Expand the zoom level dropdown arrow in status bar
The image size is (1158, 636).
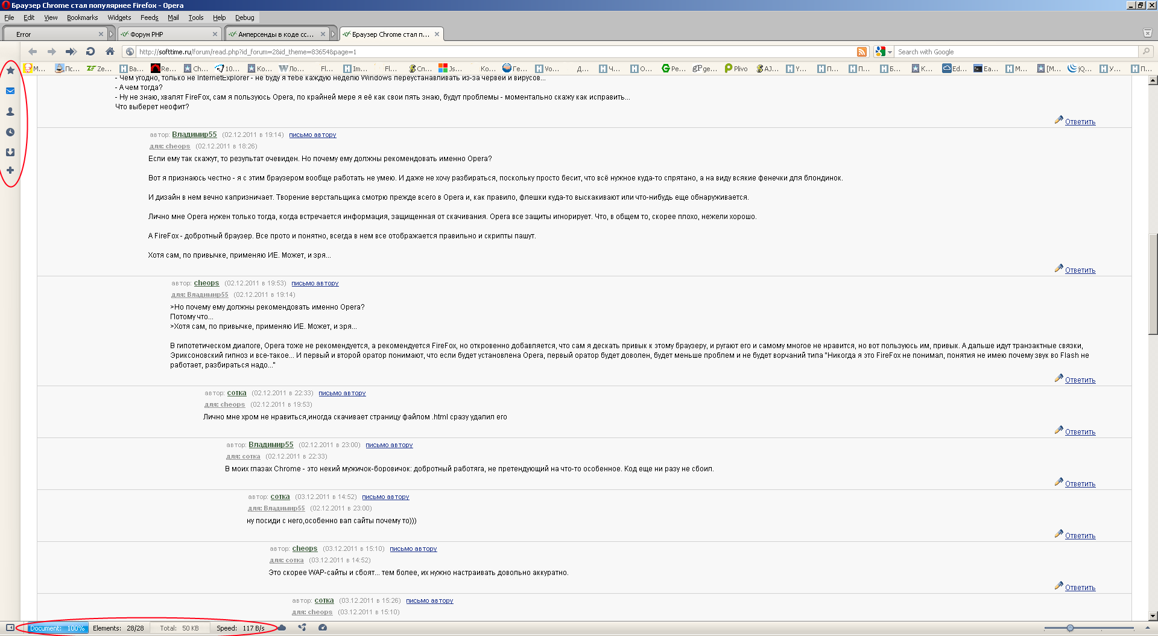(1148, 628)
